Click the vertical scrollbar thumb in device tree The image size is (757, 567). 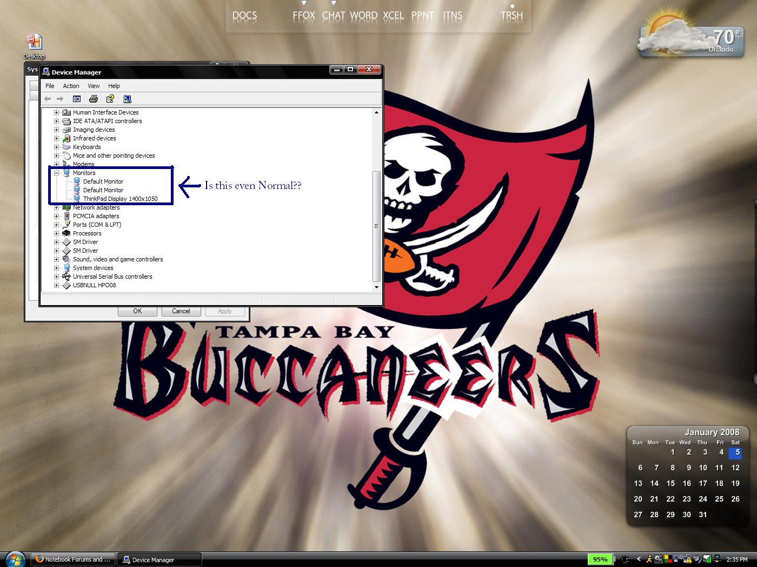[377, 226]
